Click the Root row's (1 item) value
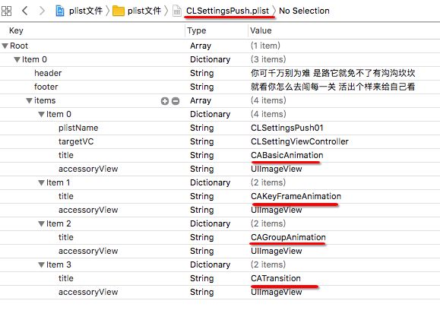The image size is (440, 320). (265, 46)
